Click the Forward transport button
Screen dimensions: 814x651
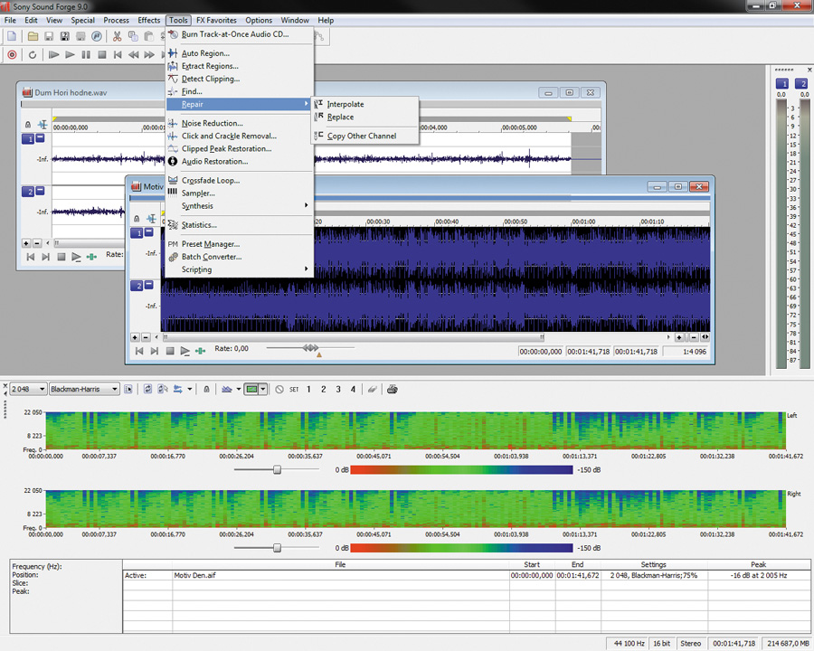[149, 54]
